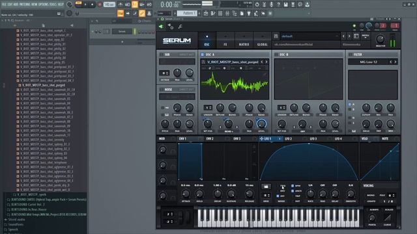Click the noise keytrack piano icon

(x=167, y=115)
